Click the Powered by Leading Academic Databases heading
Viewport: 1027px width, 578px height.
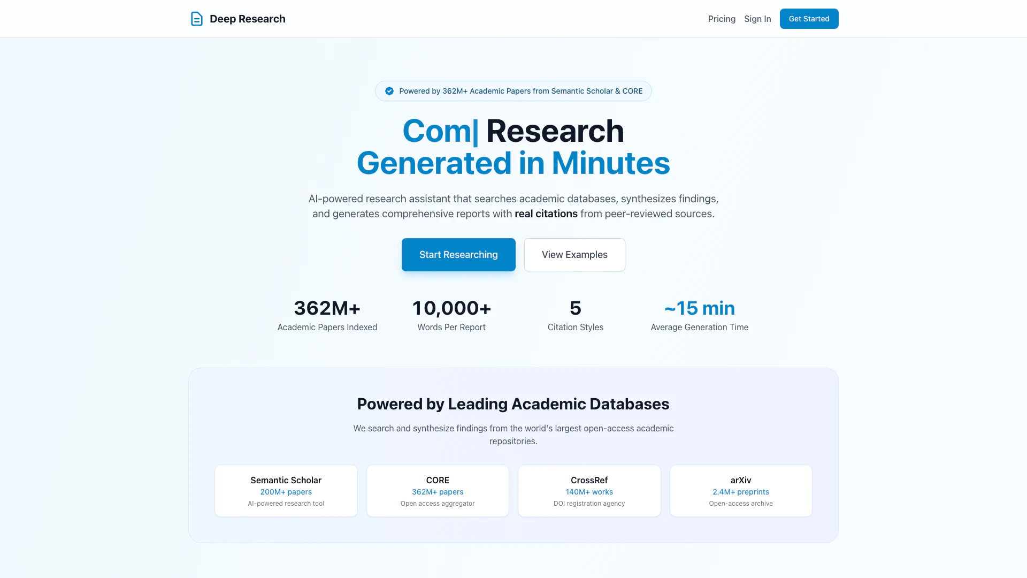coord(513,404)
